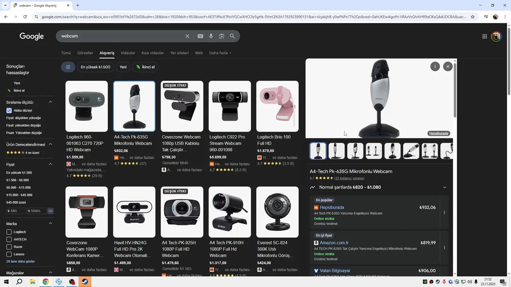
Task: Start voice search with microphone icon
Action: pyautogui.click(x=211, y=36)
